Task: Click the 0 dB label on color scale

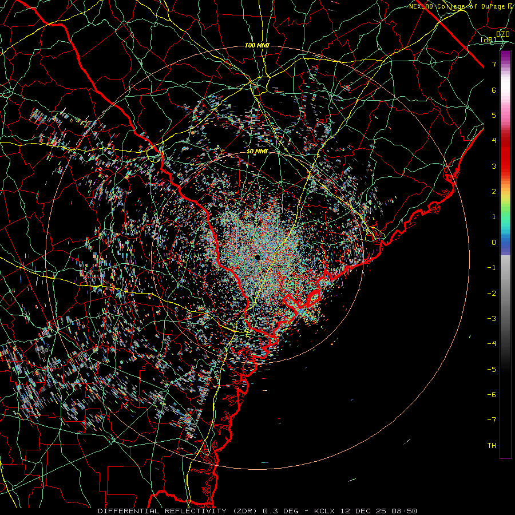Action: (x=494, y=243)
